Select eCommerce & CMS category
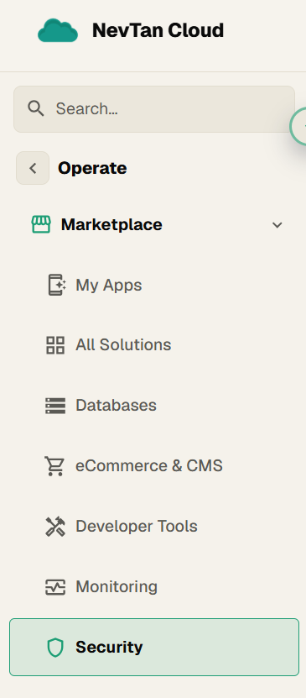Screen dimensions: 306x698 pyautogui.click(x=154, y=466)
